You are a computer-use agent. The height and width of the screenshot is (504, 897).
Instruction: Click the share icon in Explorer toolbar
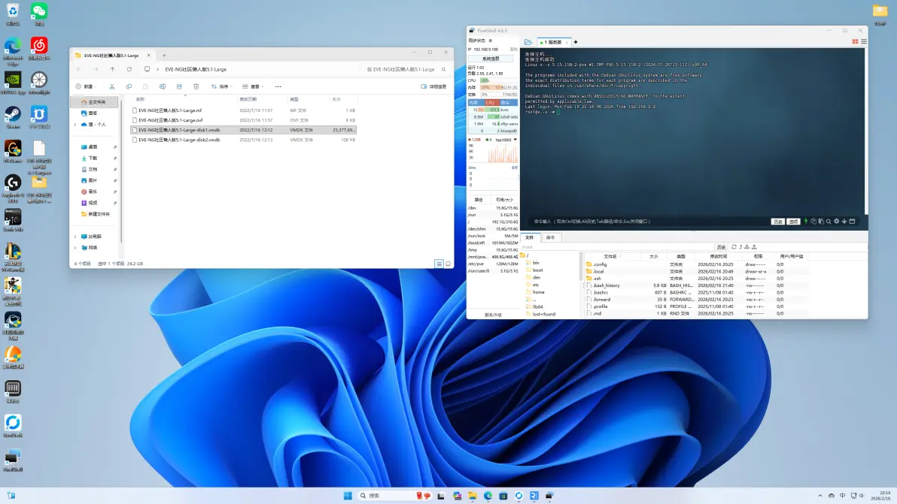coord(179,87)
